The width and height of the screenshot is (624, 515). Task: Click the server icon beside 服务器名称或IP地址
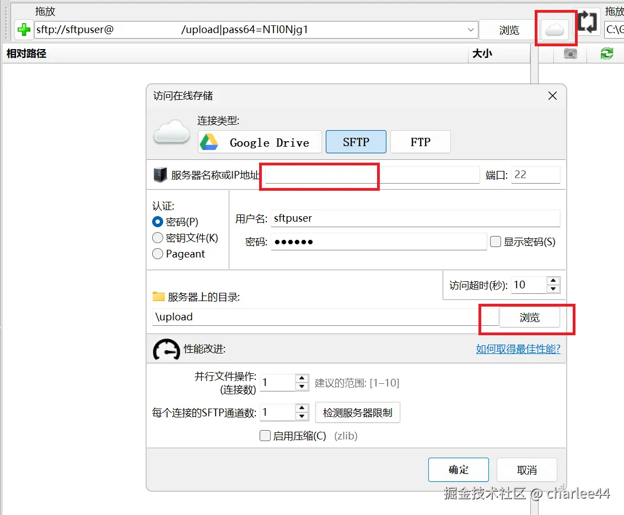[160, 174]
